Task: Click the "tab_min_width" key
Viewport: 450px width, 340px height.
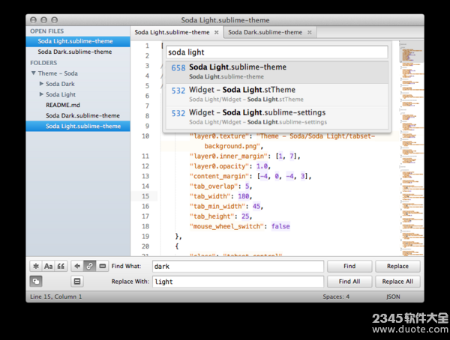Action: (x=217, y=207)
